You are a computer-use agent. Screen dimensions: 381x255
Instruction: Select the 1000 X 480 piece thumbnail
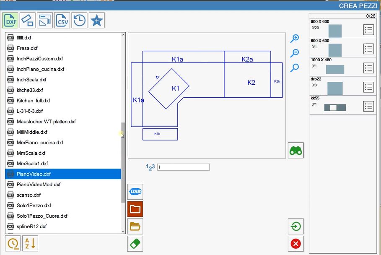click(x=335, y=69)
